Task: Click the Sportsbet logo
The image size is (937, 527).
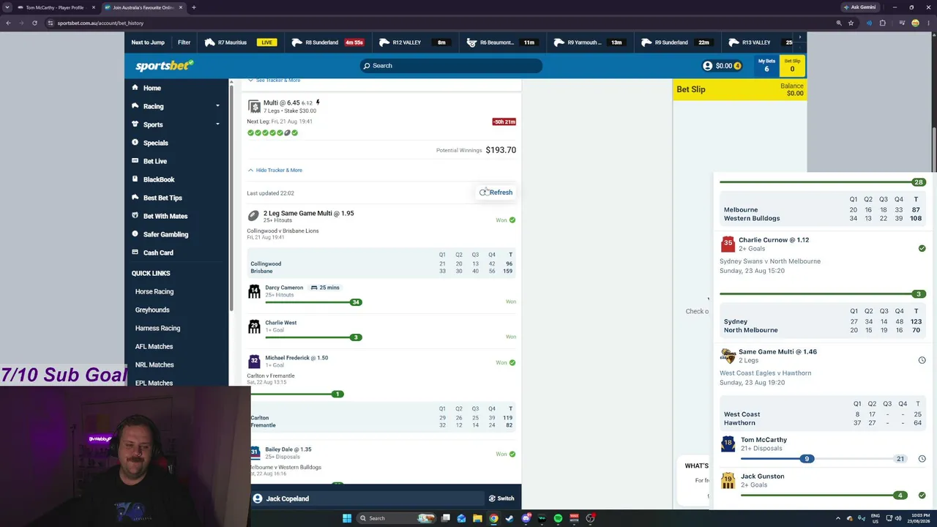Action: click(x=164, y=66)
